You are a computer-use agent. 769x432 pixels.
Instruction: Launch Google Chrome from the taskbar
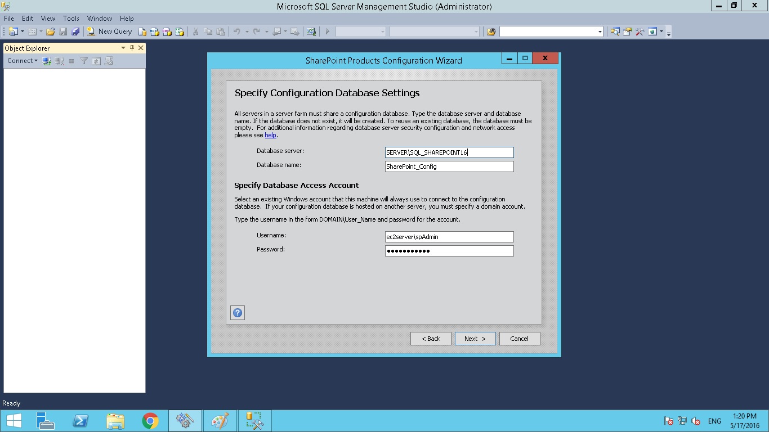(150, 420)
